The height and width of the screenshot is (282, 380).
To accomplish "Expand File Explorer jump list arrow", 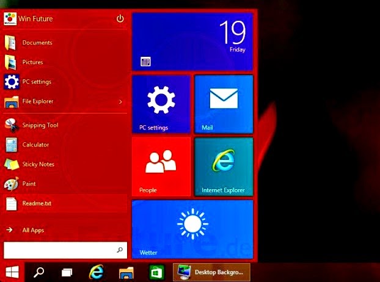I will click(x=120, y=102).
